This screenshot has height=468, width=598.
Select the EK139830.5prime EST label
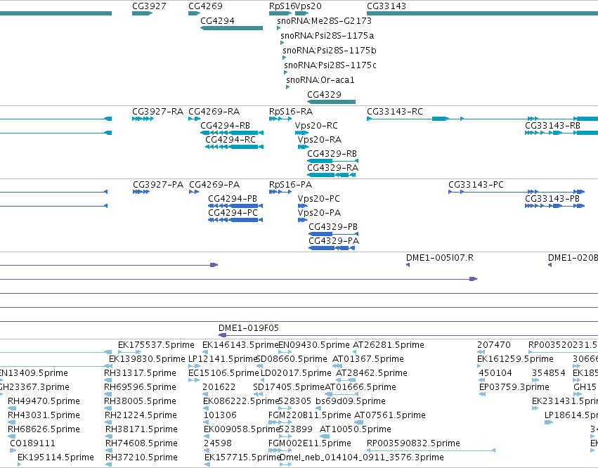pos(147,359)
